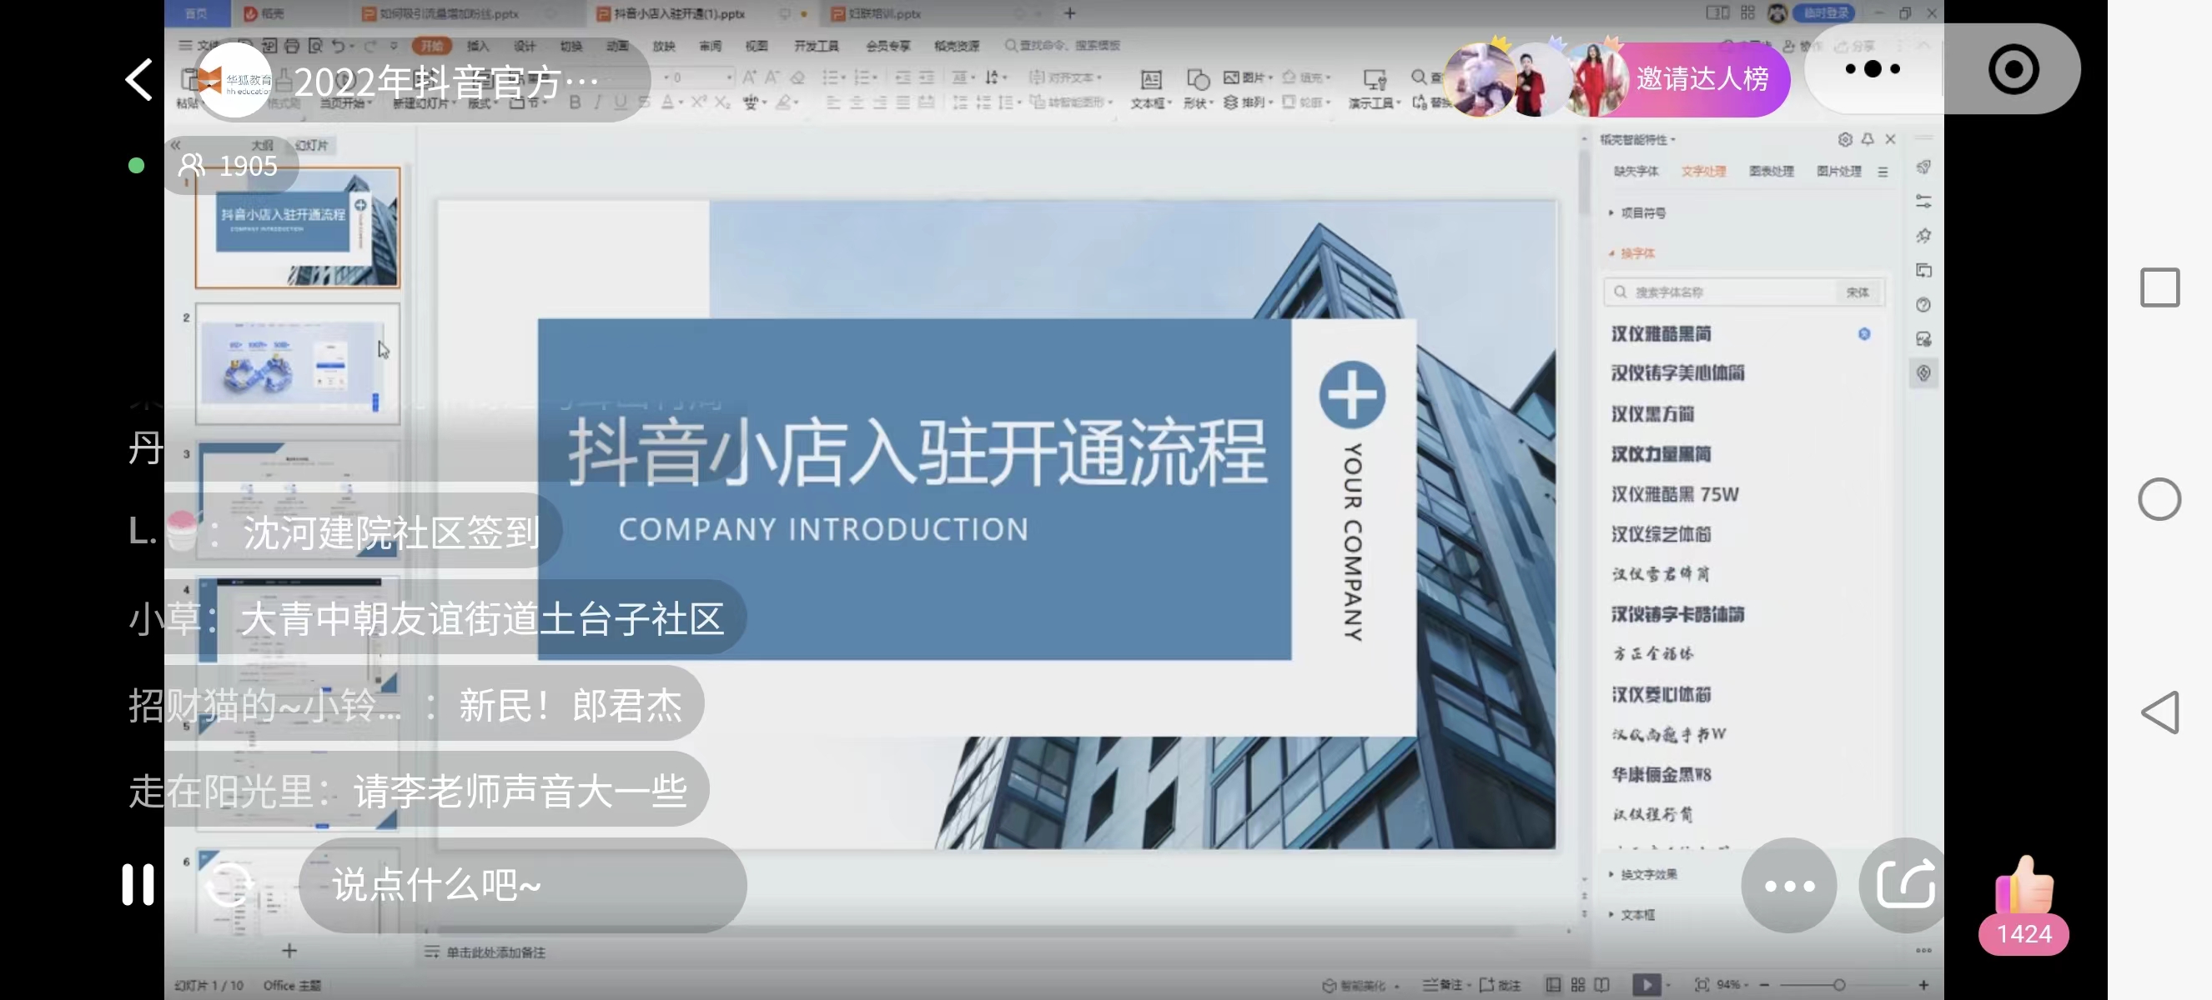Image resolution: width=2212 pixels, height=1000 pixels.
Task: Tap the back arrow to leave the livestream
Action: [139, 80]
